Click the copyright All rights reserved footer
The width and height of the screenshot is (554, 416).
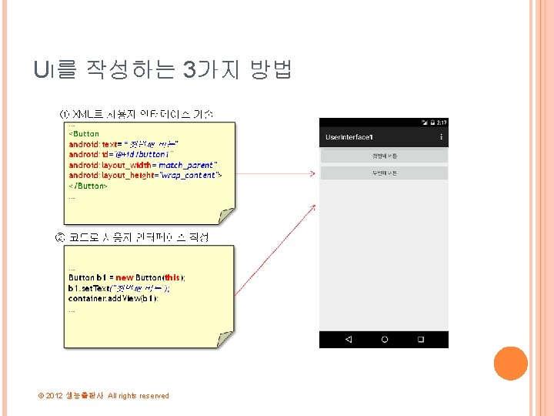point(104,395)
